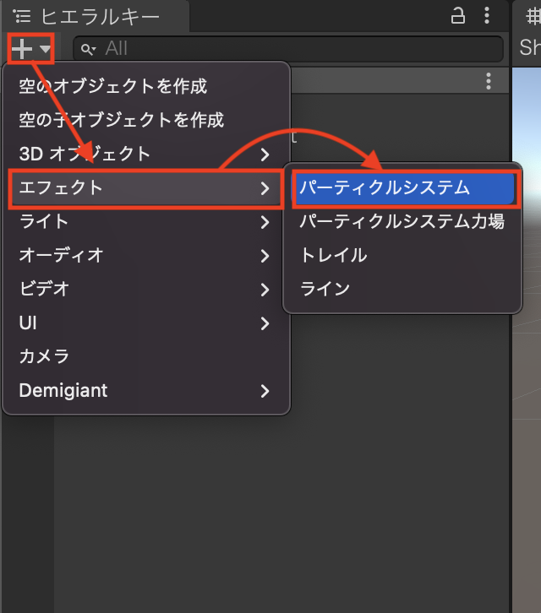The image size is (541, 613).
Task: Select パーティクルシステム力場
Action: pos(402,222)
